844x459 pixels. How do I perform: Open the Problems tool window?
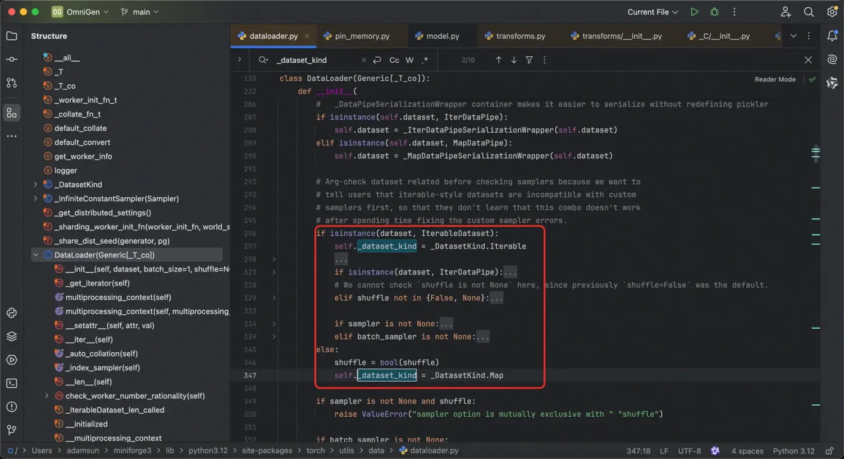(x=11, y=407)
